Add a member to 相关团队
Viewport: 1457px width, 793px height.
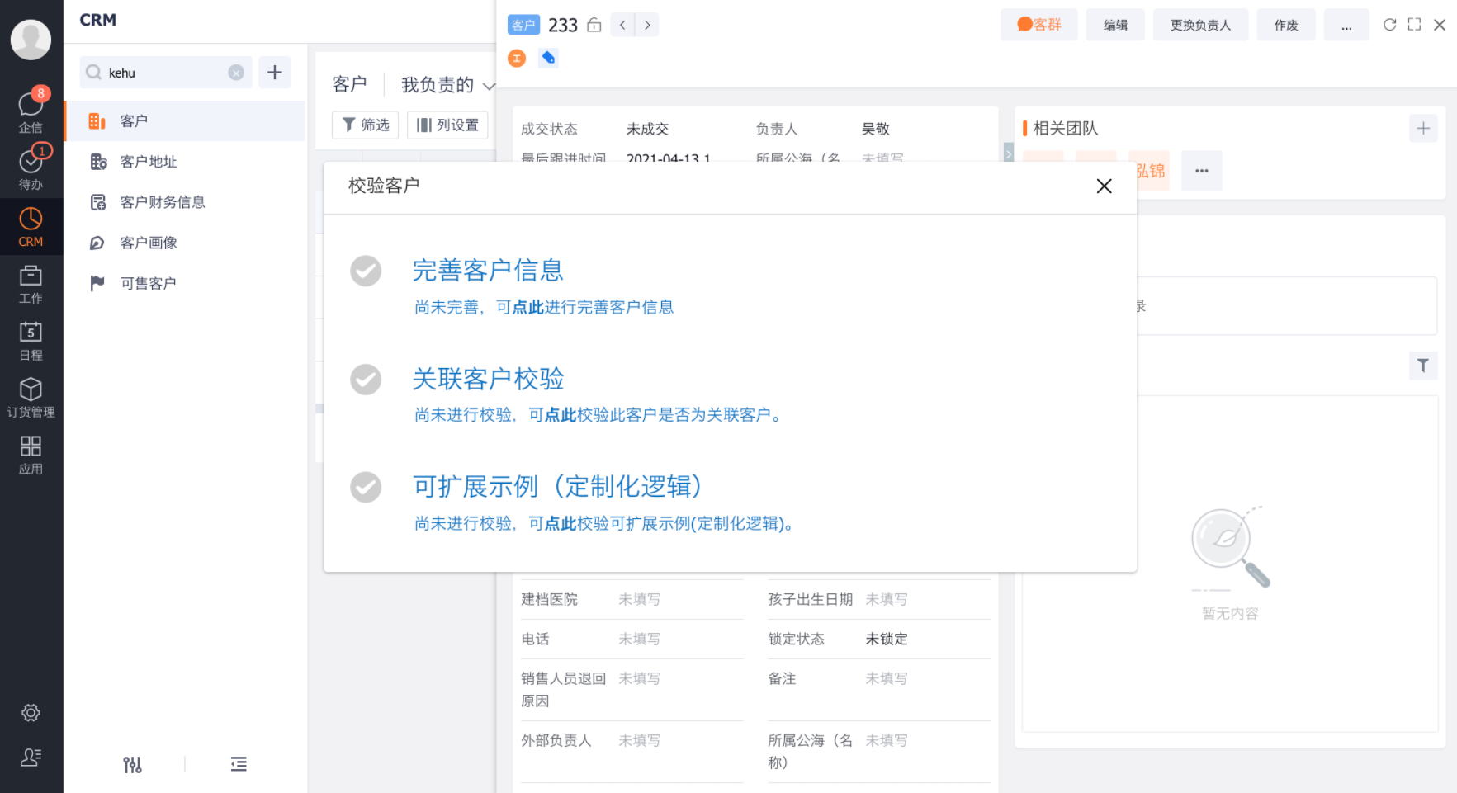(1423, 128)
